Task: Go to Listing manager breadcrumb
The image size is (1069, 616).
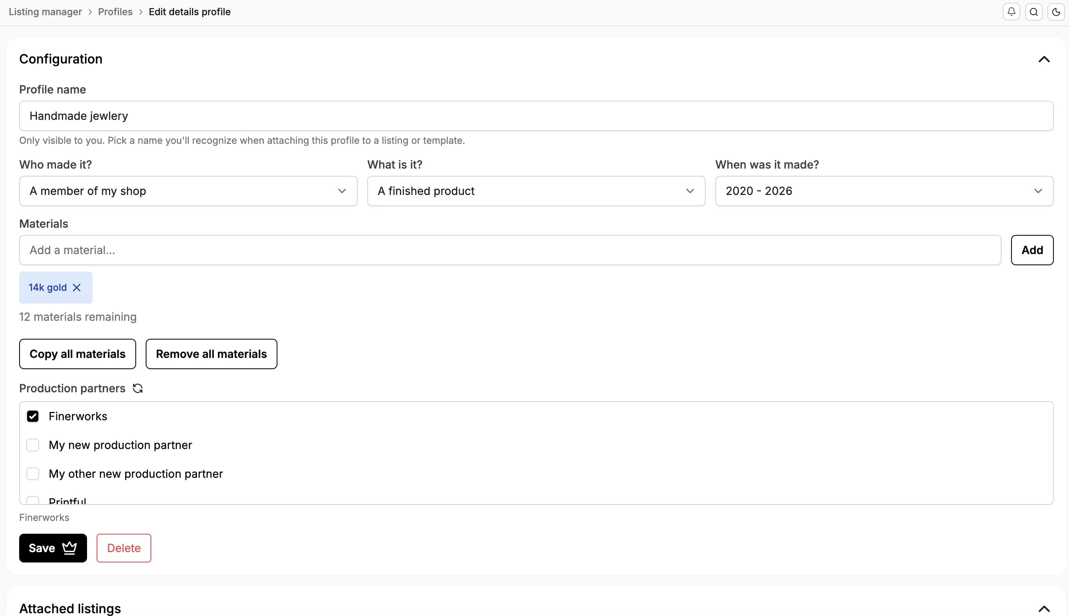Action: coord(45,12)
